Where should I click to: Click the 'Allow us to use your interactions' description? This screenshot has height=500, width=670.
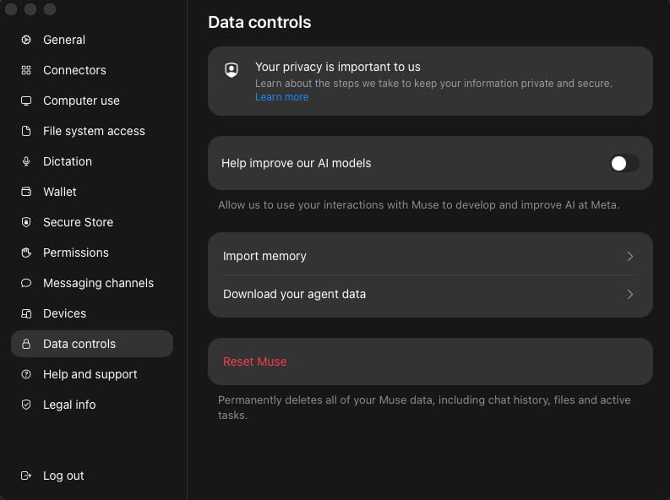point(419,205)
